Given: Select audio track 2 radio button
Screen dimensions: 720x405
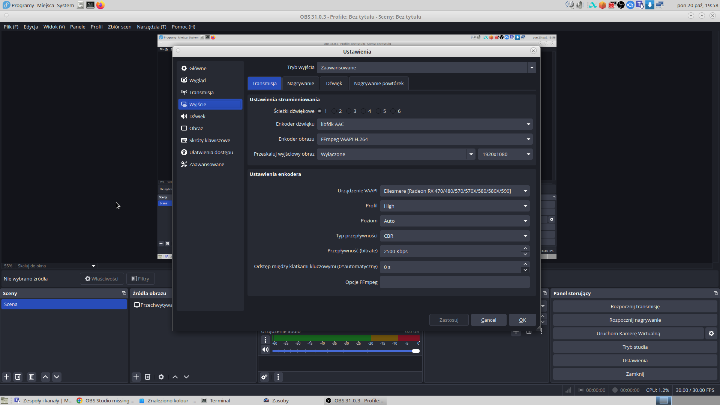Looking at the screenshot, I should tap(334, 111).
